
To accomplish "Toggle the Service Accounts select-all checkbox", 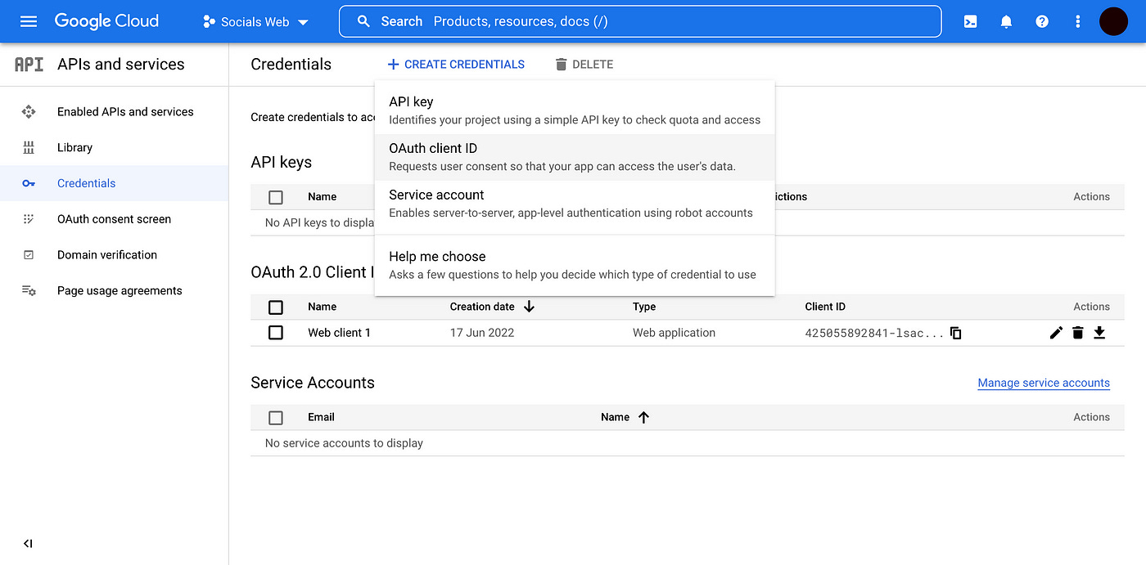I will 276,418.
